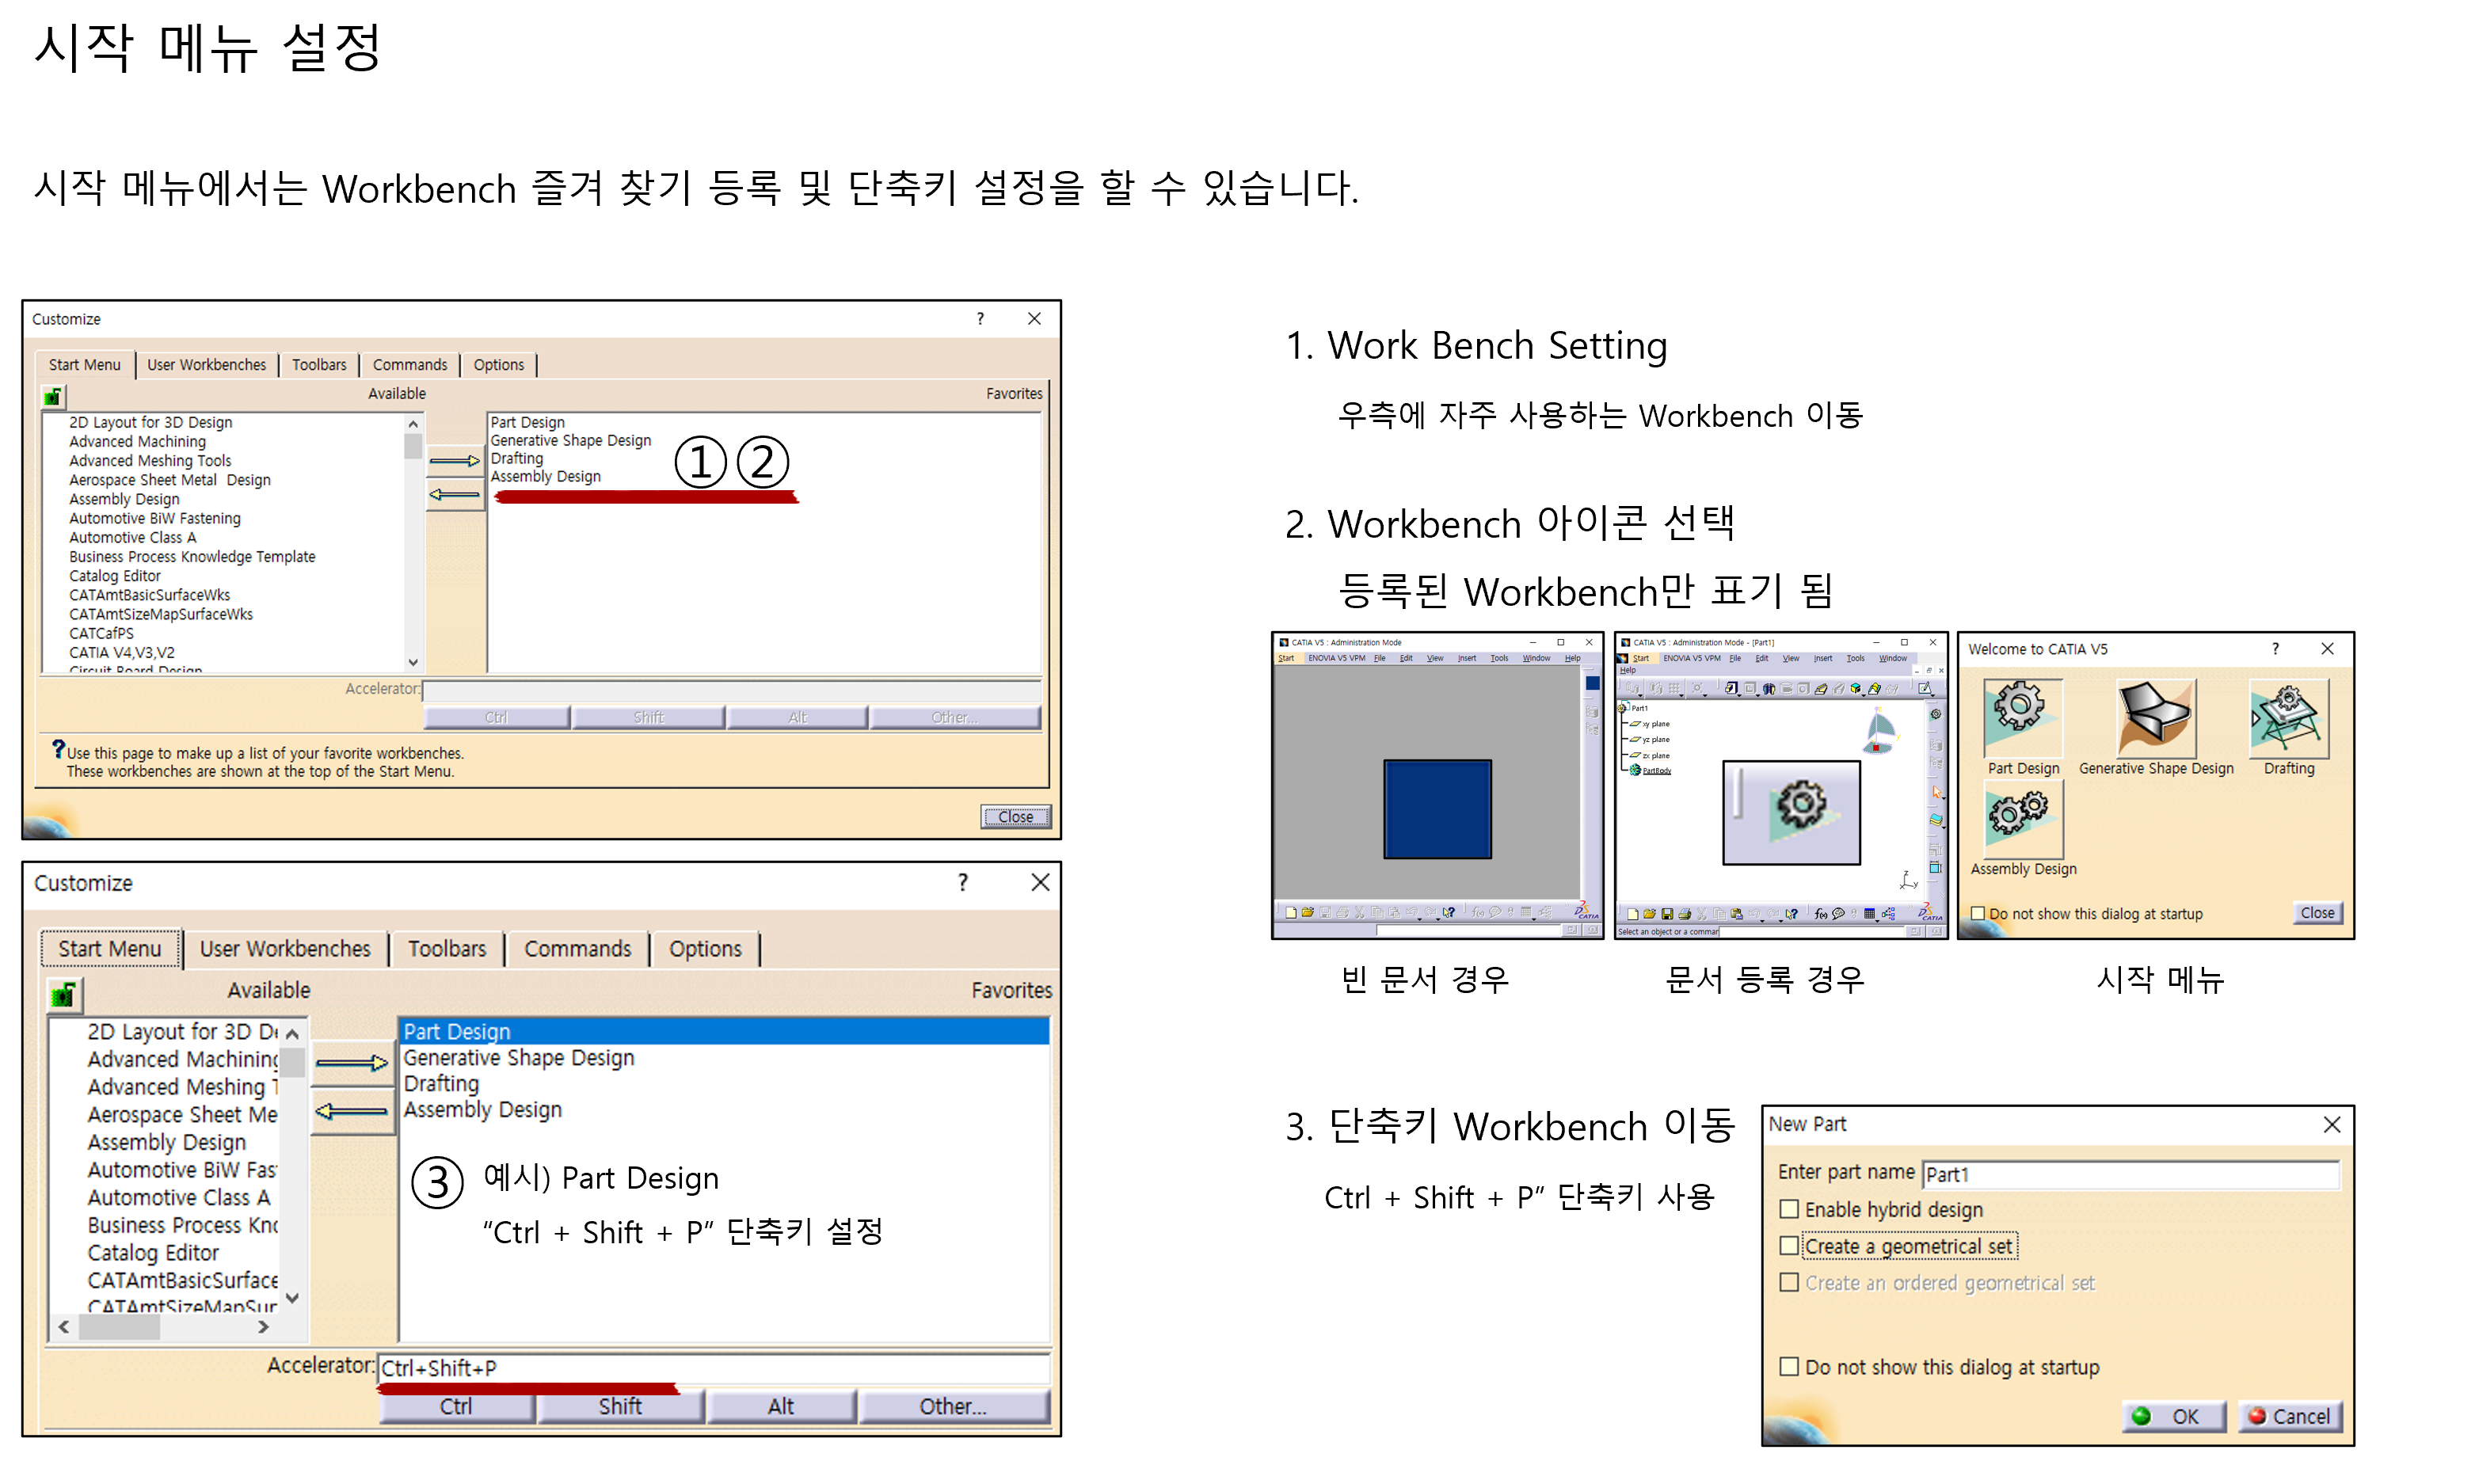2475x1484 pixels.
Task: Click the green lock icon above the Available list
Action: (x=52, y=396)
